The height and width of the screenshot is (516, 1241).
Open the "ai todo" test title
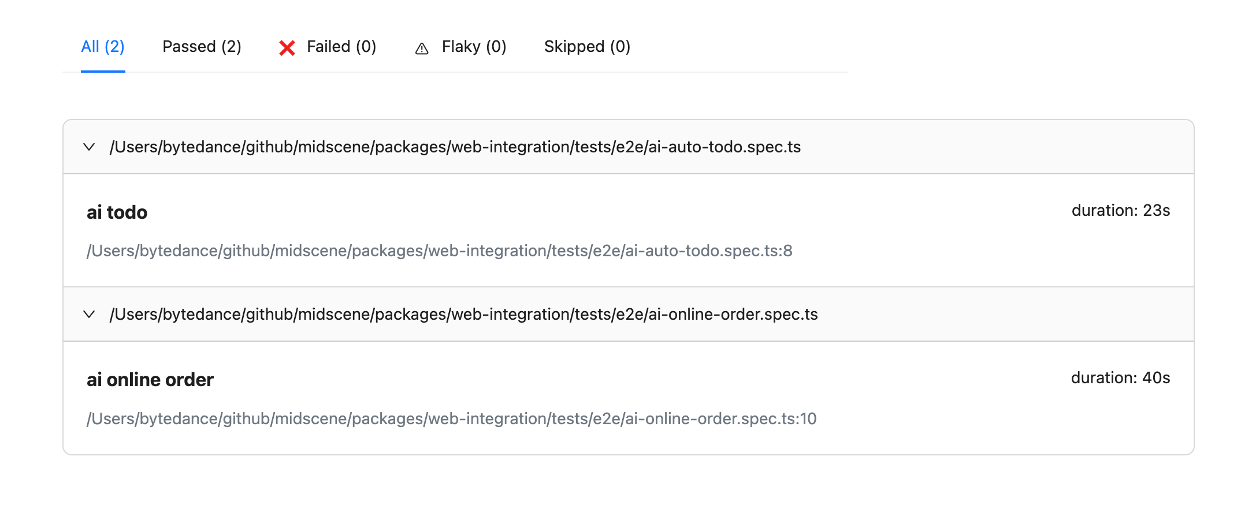pos(117,212)
